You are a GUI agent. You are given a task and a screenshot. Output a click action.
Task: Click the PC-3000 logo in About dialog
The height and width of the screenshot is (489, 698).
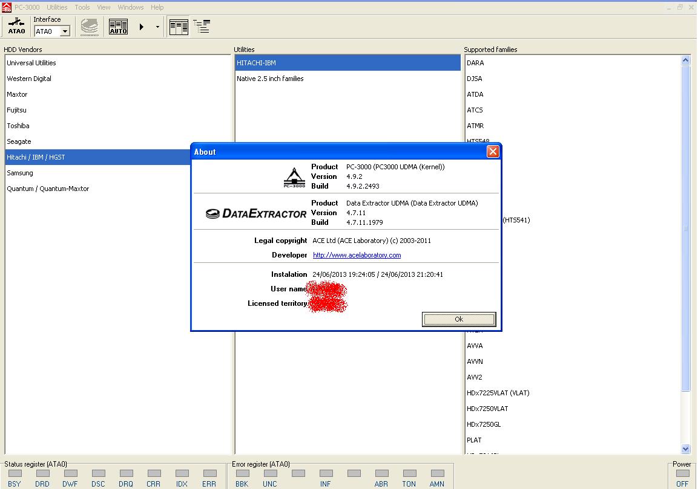click(294, 177)
